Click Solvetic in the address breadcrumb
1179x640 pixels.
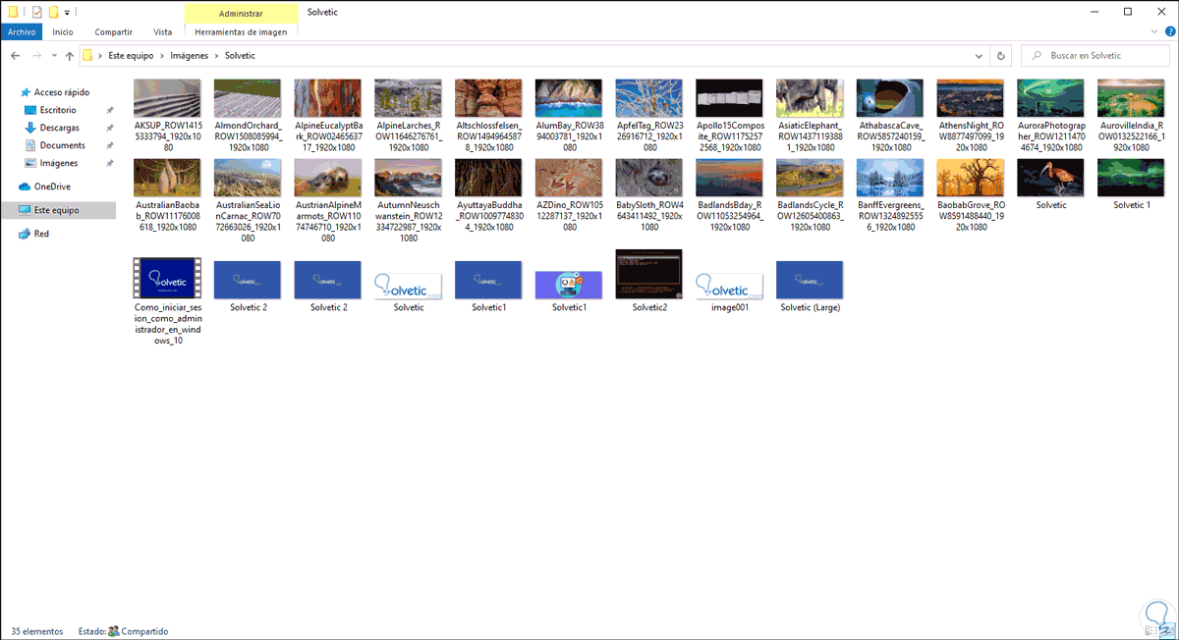point(240,56)
